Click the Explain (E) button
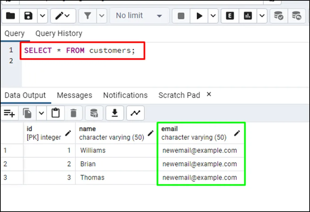The image size is (310, 212). (229, 16)
